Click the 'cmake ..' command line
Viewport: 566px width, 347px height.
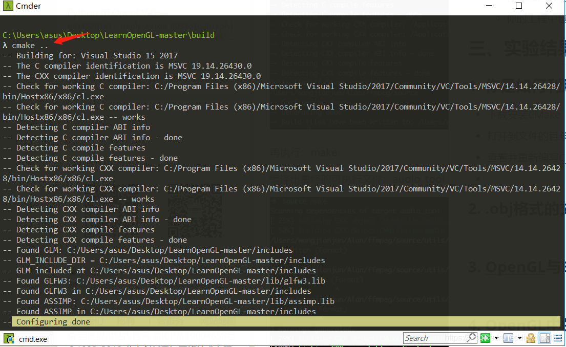point(25,46)
